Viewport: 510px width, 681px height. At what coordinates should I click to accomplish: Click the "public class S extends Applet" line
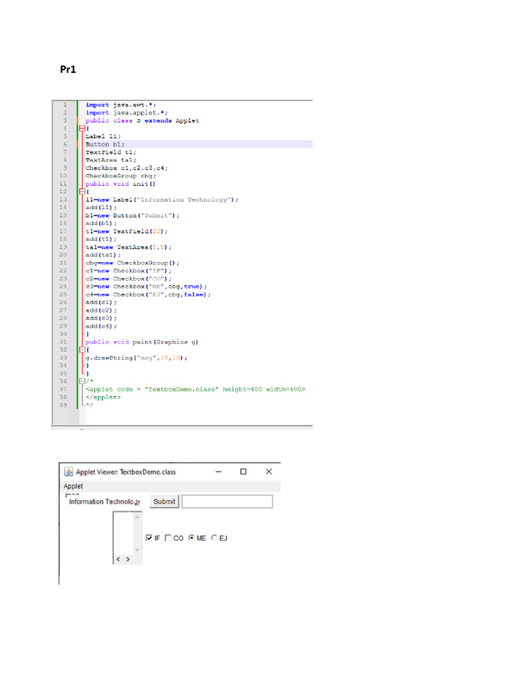tap(142, 121)
